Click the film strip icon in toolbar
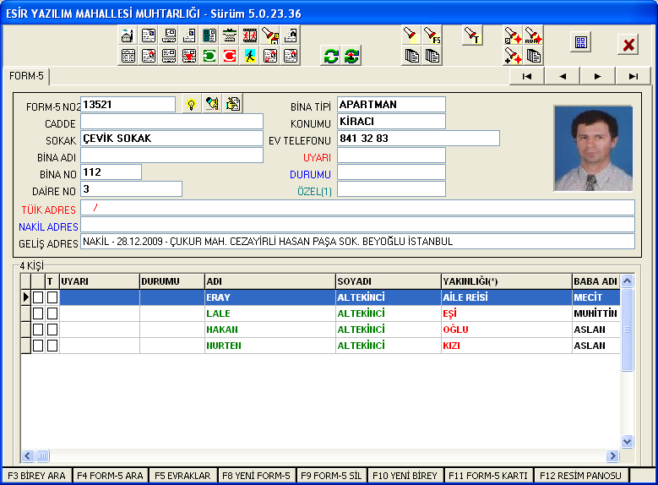The image size is (658, 485). (250, 35)
